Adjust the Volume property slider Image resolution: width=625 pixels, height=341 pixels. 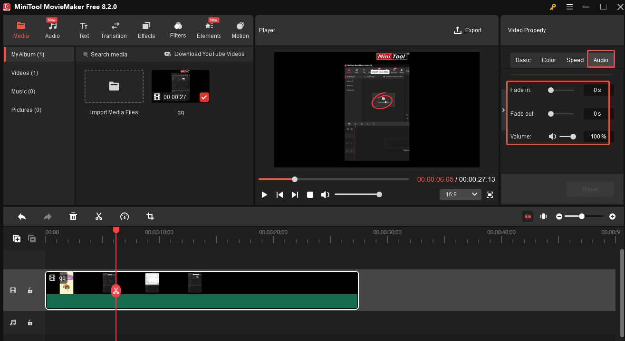click(567, 137)
